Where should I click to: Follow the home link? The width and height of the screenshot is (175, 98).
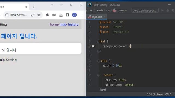pos(54,24)
